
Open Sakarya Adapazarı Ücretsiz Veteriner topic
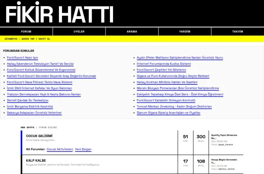pyautogui.click(x=34, y=113)
